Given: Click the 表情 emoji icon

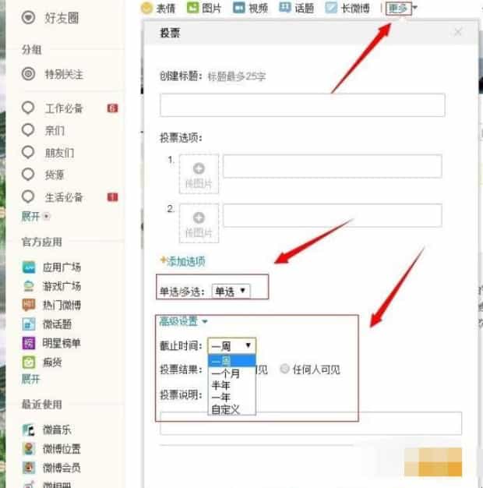Looking at the screenshot, I should pos(146,9).
